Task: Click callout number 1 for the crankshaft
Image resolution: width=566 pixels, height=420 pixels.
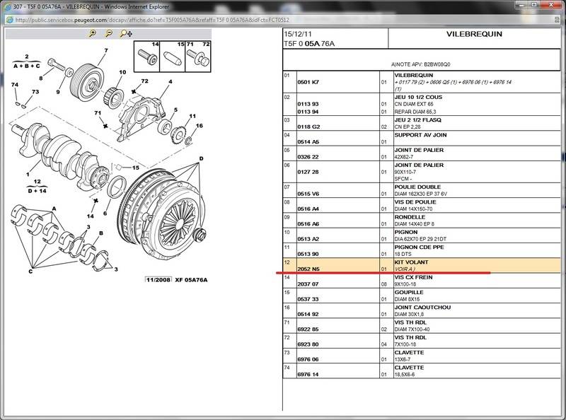Action: [x=28, y=174]
